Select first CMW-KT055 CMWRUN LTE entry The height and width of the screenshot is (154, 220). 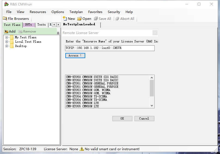coord(82,103)
